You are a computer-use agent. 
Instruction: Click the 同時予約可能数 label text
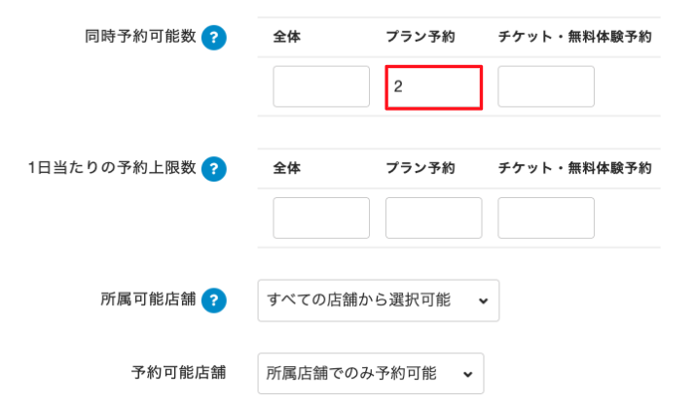point(141,38)
